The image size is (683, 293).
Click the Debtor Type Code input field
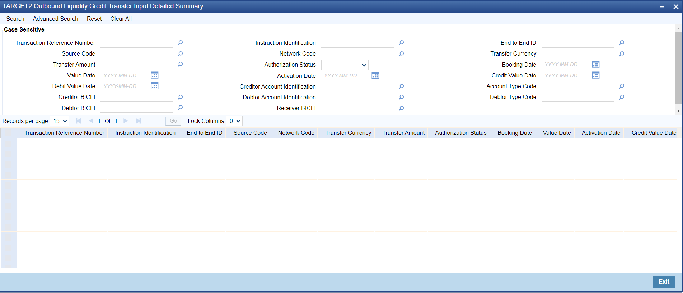point(578,97)
